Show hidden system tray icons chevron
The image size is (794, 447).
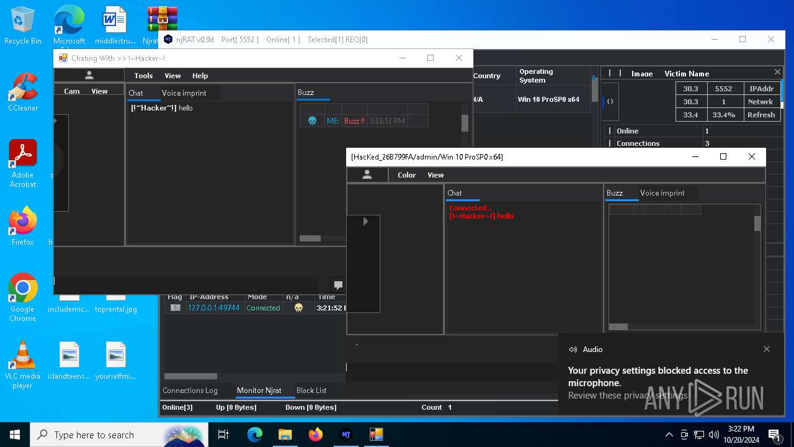pyautogui.click(x=669, y=435)
